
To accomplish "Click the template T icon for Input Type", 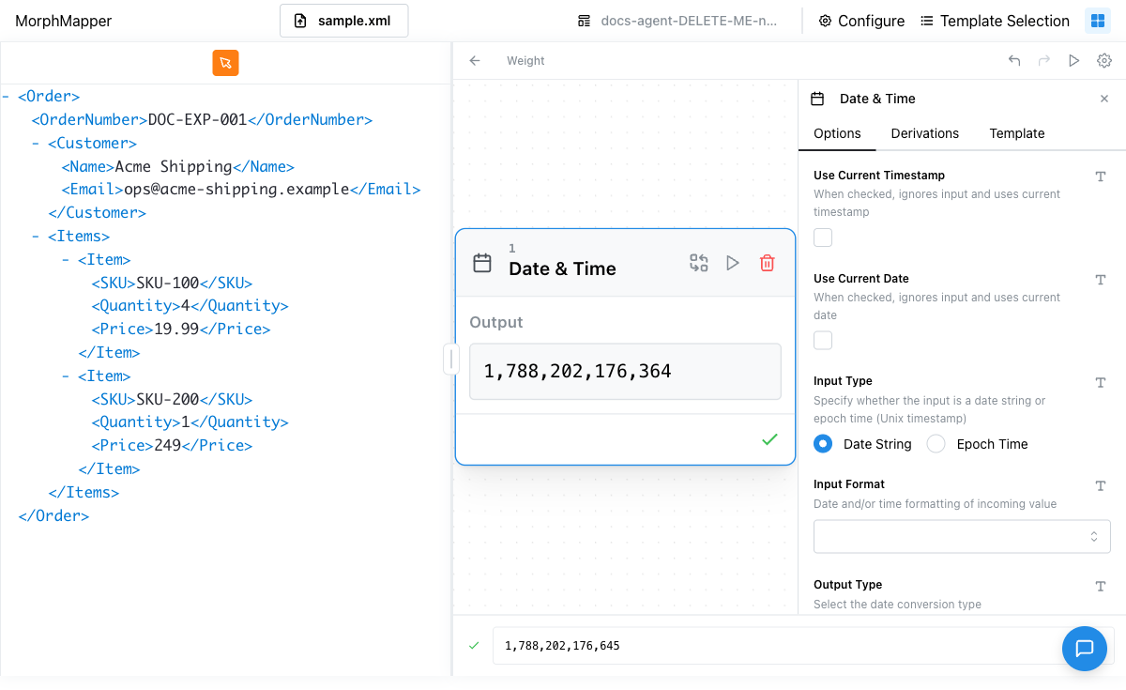I will [x=1101, y=382].
